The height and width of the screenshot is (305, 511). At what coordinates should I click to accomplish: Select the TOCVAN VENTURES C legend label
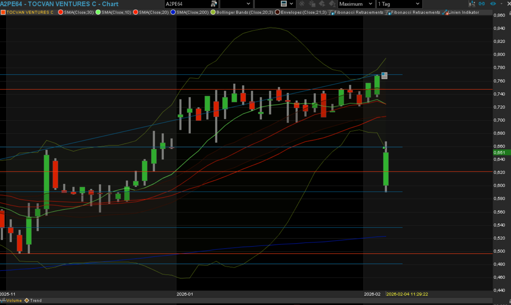tap(30, 12)
